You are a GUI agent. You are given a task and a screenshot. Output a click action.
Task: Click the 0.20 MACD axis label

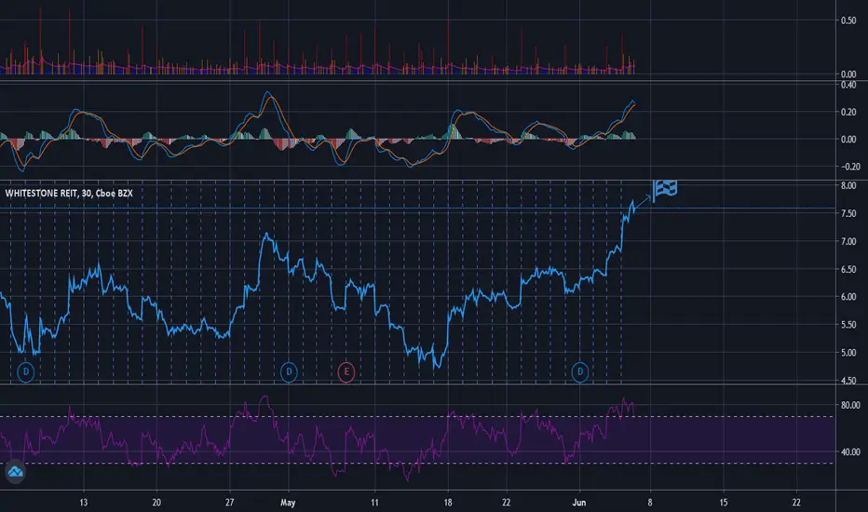click(x=848, y=113)
